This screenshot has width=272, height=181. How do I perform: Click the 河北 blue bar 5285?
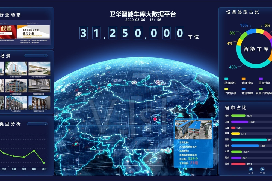tap(245, 146)
